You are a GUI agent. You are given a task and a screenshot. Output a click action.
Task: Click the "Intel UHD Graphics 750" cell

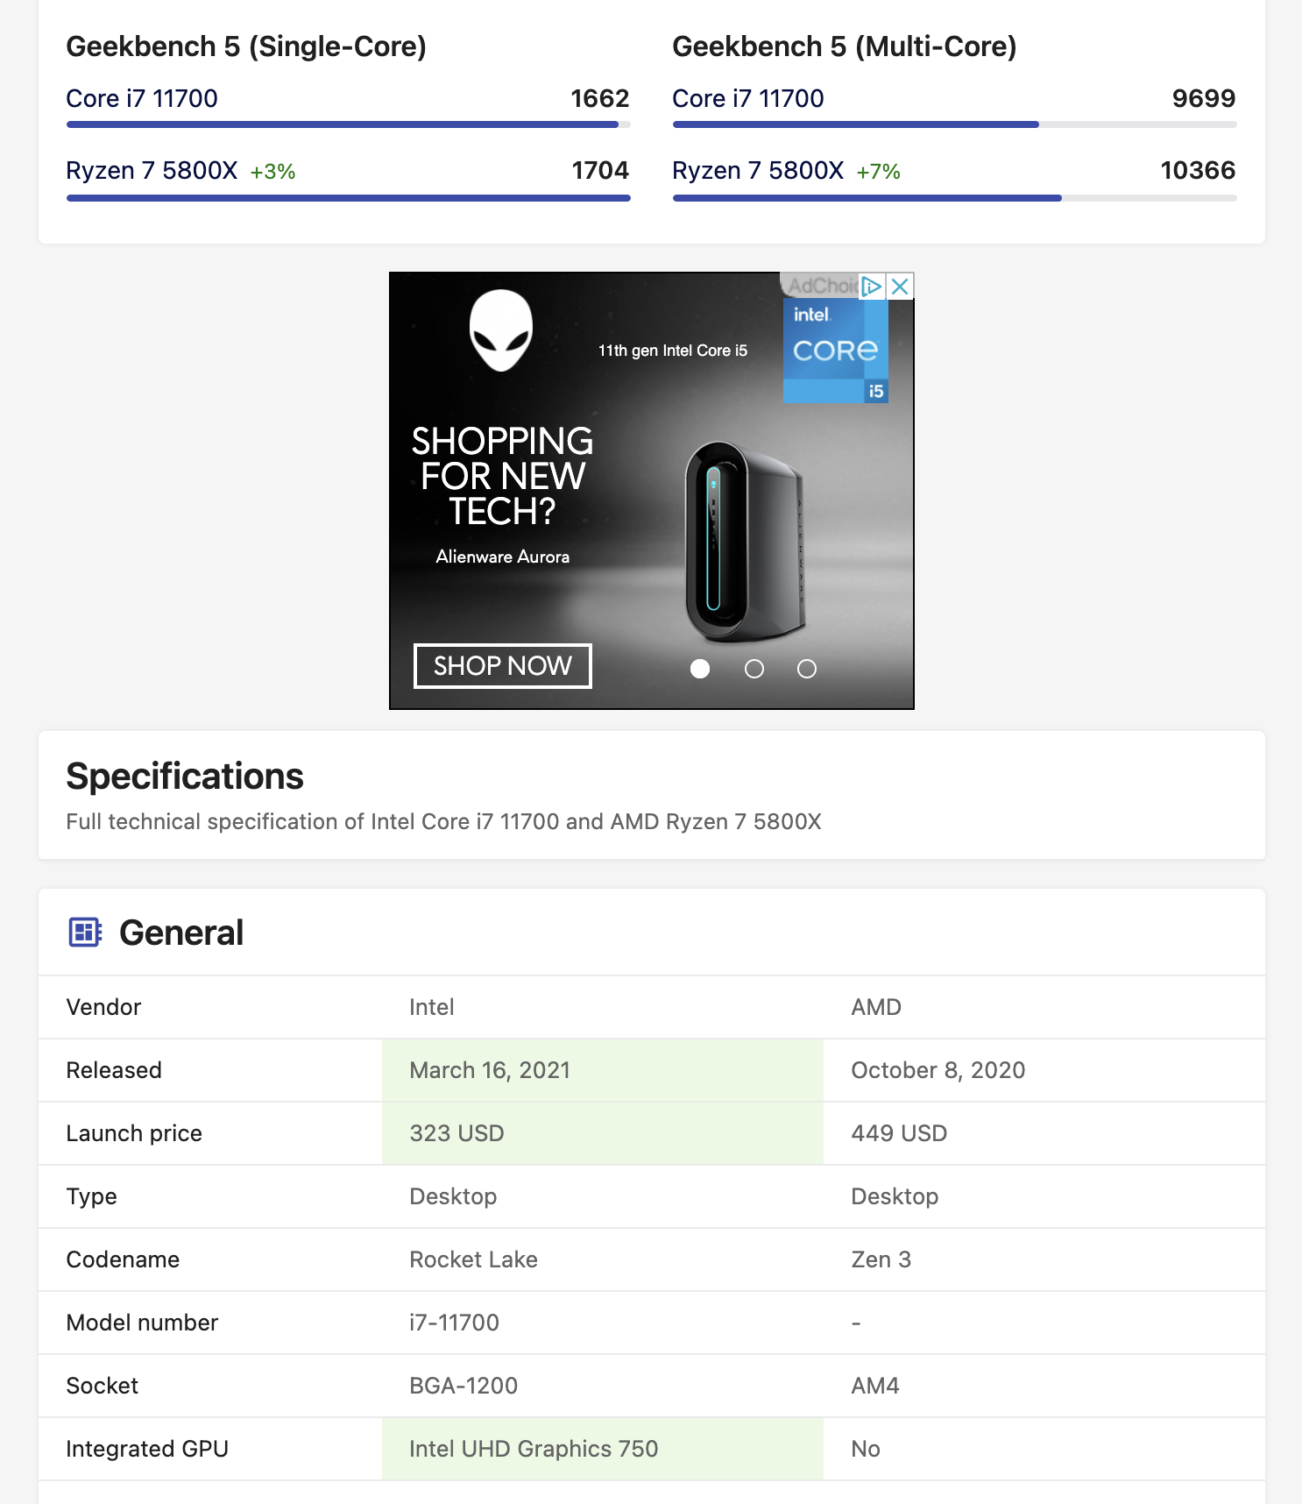click(x=603, y=1449)
